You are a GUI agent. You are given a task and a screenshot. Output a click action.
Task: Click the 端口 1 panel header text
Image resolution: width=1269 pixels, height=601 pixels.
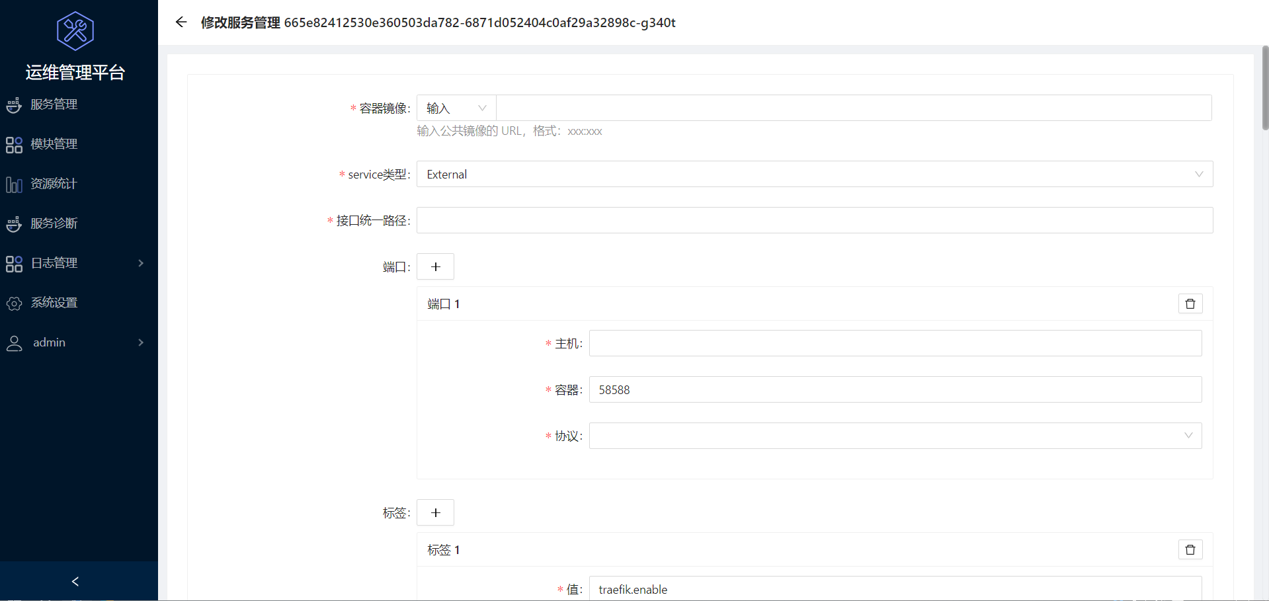[x=443, y=303]
